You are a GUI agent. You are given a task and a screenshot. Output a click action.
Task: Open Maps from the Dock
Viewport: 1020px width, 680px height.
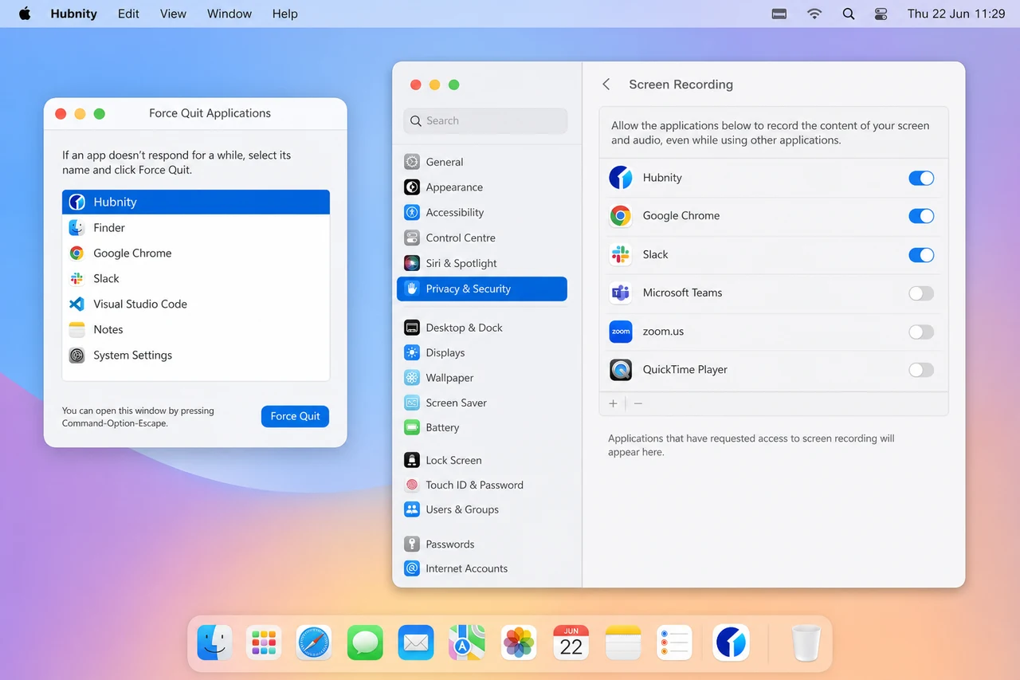coord(467,643)
